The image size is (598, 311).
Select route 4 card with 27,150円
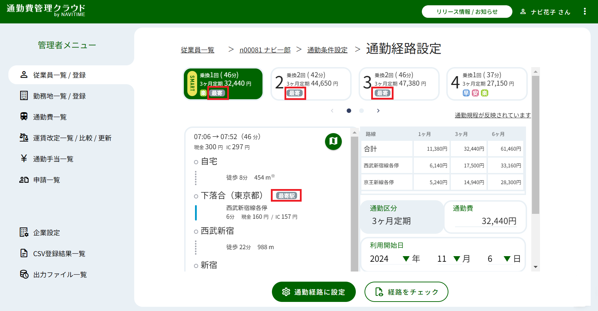coord(487,84)
